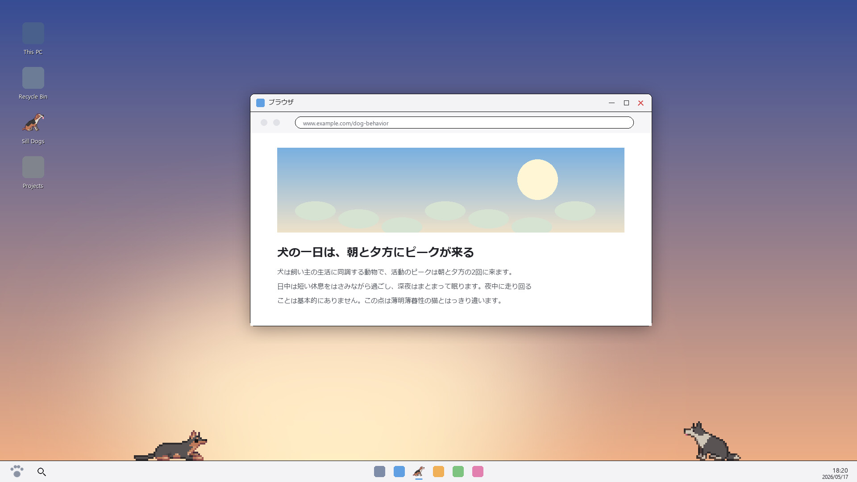Click the pink taskbar app icon

coord(478,471)
